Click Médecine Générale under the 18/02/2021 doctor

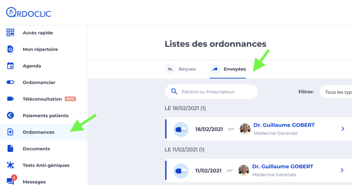[x=275, y=133]
